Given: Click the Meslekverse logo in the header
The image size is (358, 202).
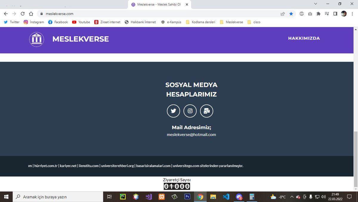Looking at the screenshot, I should (36, 39).
